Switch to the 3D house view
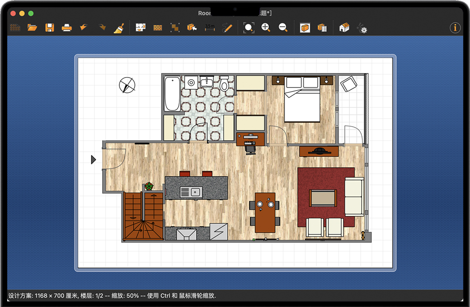Screen dimensions: 470x307 (x=344, y=27)
